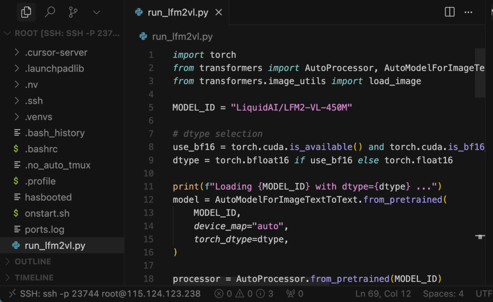Expand the .cursor-server folder
This screenshot has width=493, height=302.
click(56, 53)
